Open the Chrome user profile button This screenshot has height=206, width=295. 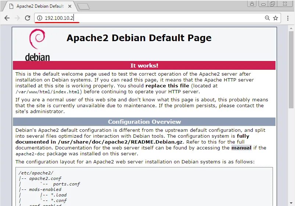click(x=252, y=4)
